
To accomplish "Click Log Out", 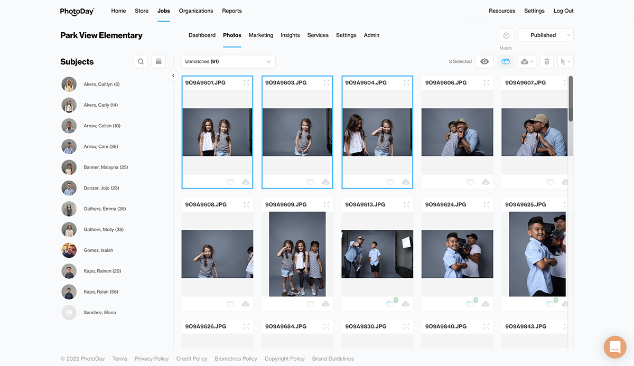I will click(x=564, y=11).
